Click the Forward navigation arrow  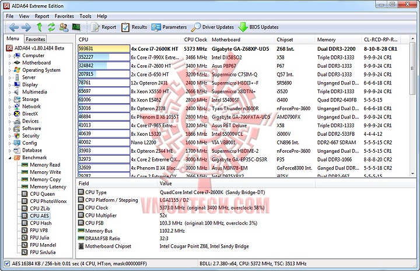pyautogui.click(x=26, y=27)
